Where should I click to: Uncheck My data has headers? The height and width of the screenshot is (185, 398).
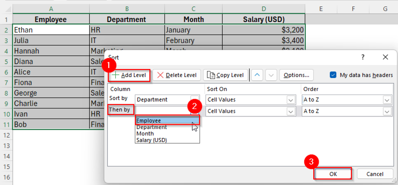(x=333, y=75)
